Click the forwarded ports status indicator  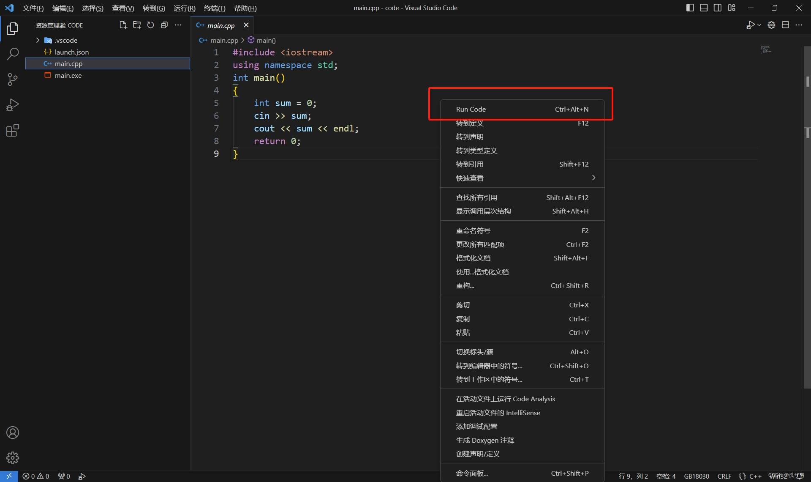tap(64, 476)
